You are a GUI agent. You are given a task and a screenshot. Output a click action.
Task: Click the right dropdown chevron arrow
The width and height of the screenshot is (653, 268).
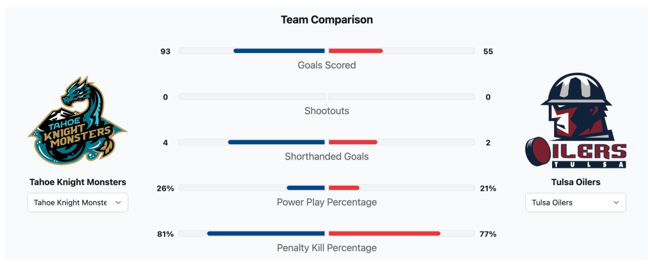tap(616, 202)
